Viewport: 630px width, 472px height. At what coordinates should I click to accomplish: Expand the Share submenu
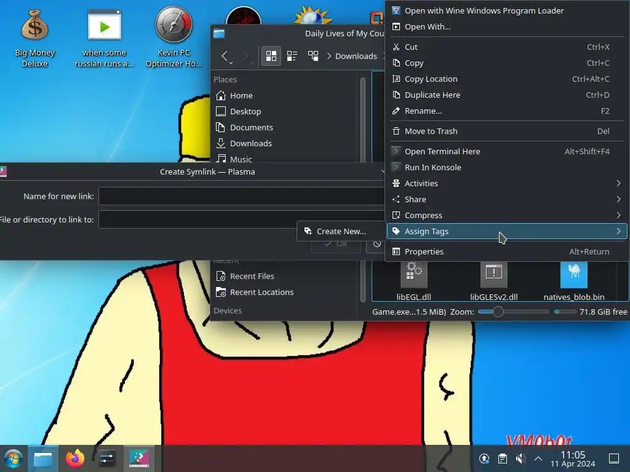click(x=507, y=200)
